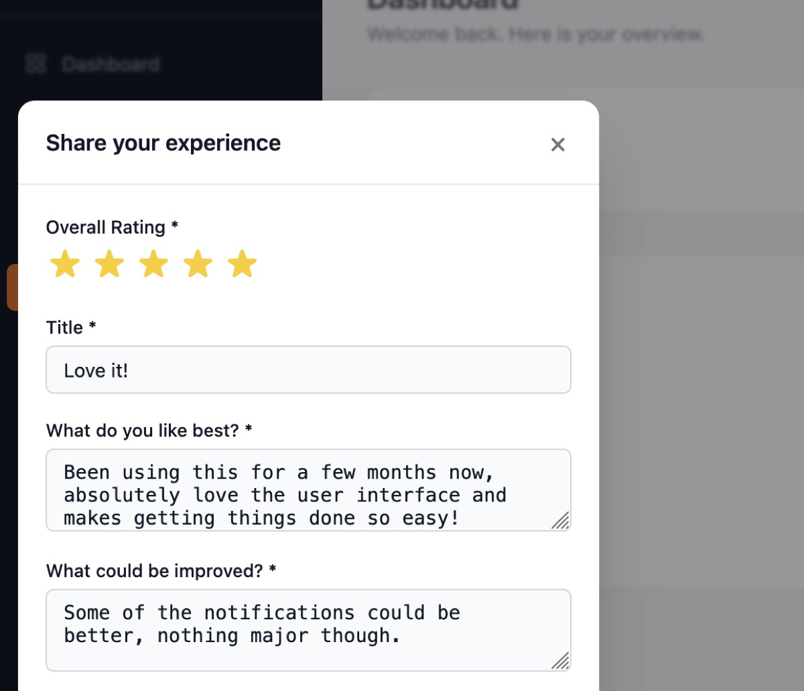Set rating to five by clicking last star

pyautogui.click(x=242, y=263)
